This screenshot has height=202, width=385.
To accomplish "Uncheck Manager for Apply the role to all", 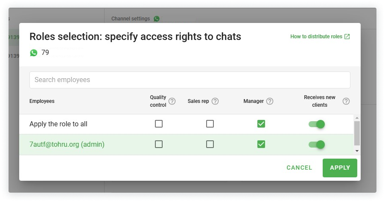I will pos(261,124).
